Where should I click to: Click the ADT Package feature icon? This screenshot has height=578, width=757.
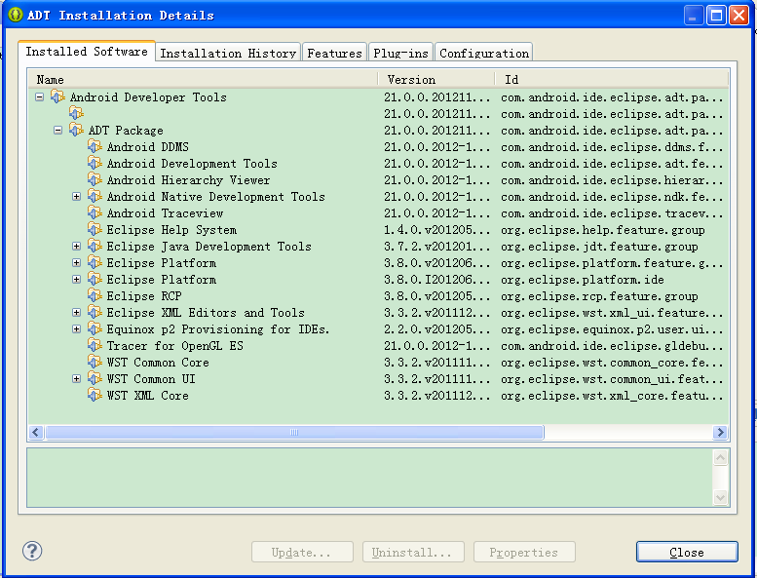(x=76, y=130)
